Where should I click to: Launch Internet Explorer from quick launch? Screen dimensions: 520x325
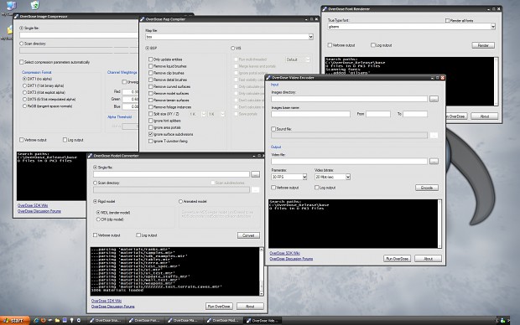[36, 320]
